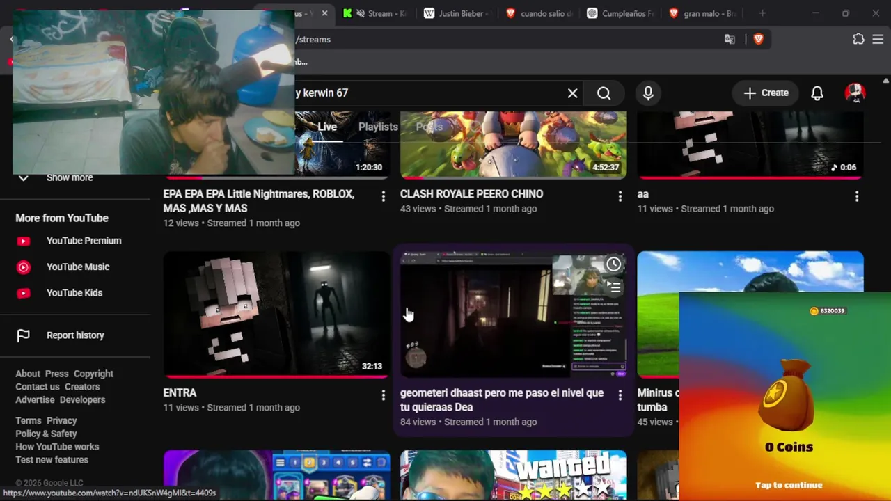Click the Brave Shields lion icon
The width and height of the screenshot is (891, 501).
[759, 40]
